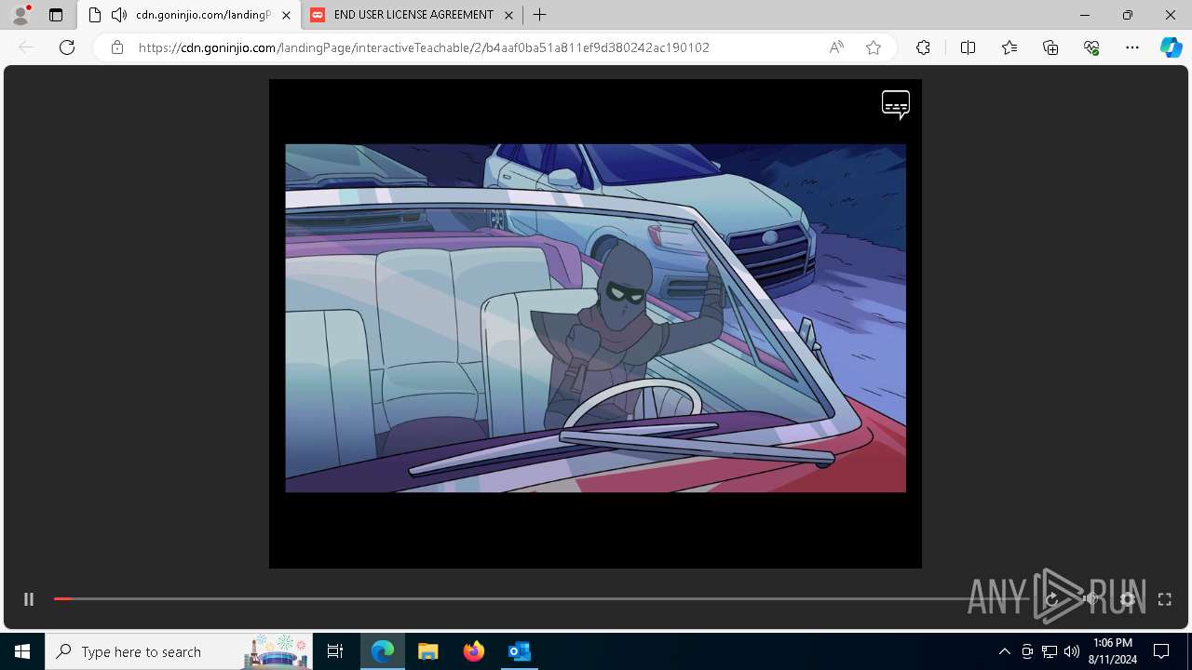The height and width of the screenshot is (670, 1192).
Task: Enter fullscreen video mode
Action: [1164, 599]
